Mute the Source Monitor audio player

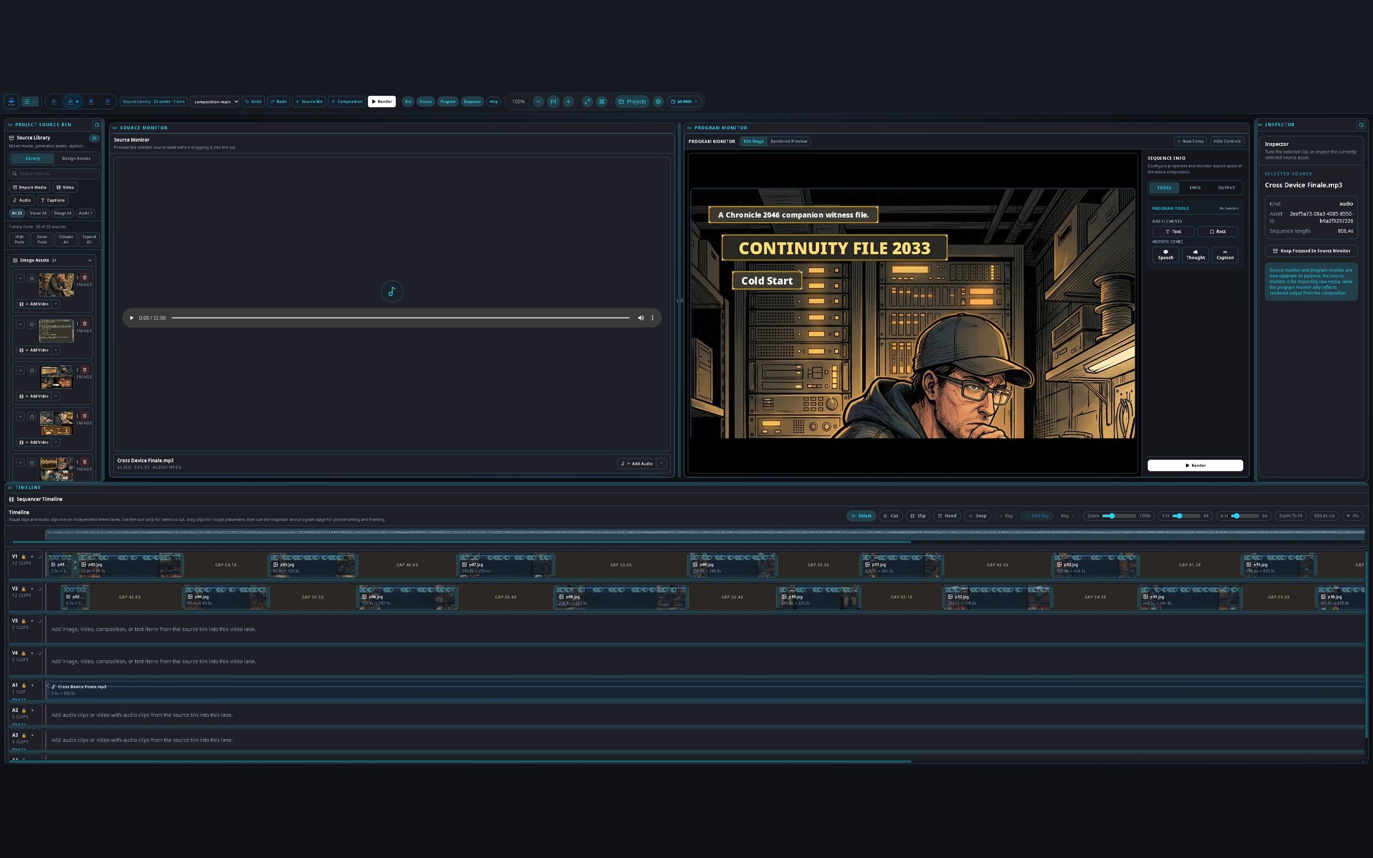641,318
